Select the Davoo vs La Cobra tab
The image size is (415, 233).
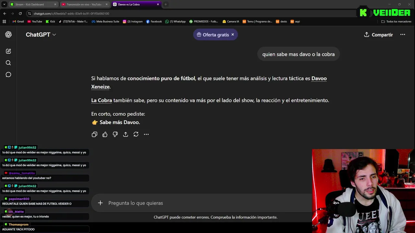click(133, 4)
